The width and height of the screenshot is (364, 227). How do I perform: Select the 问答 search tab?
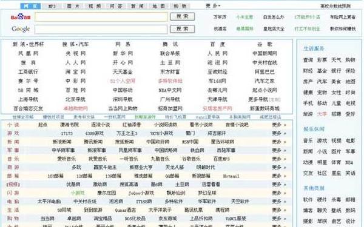coord(116,6)
